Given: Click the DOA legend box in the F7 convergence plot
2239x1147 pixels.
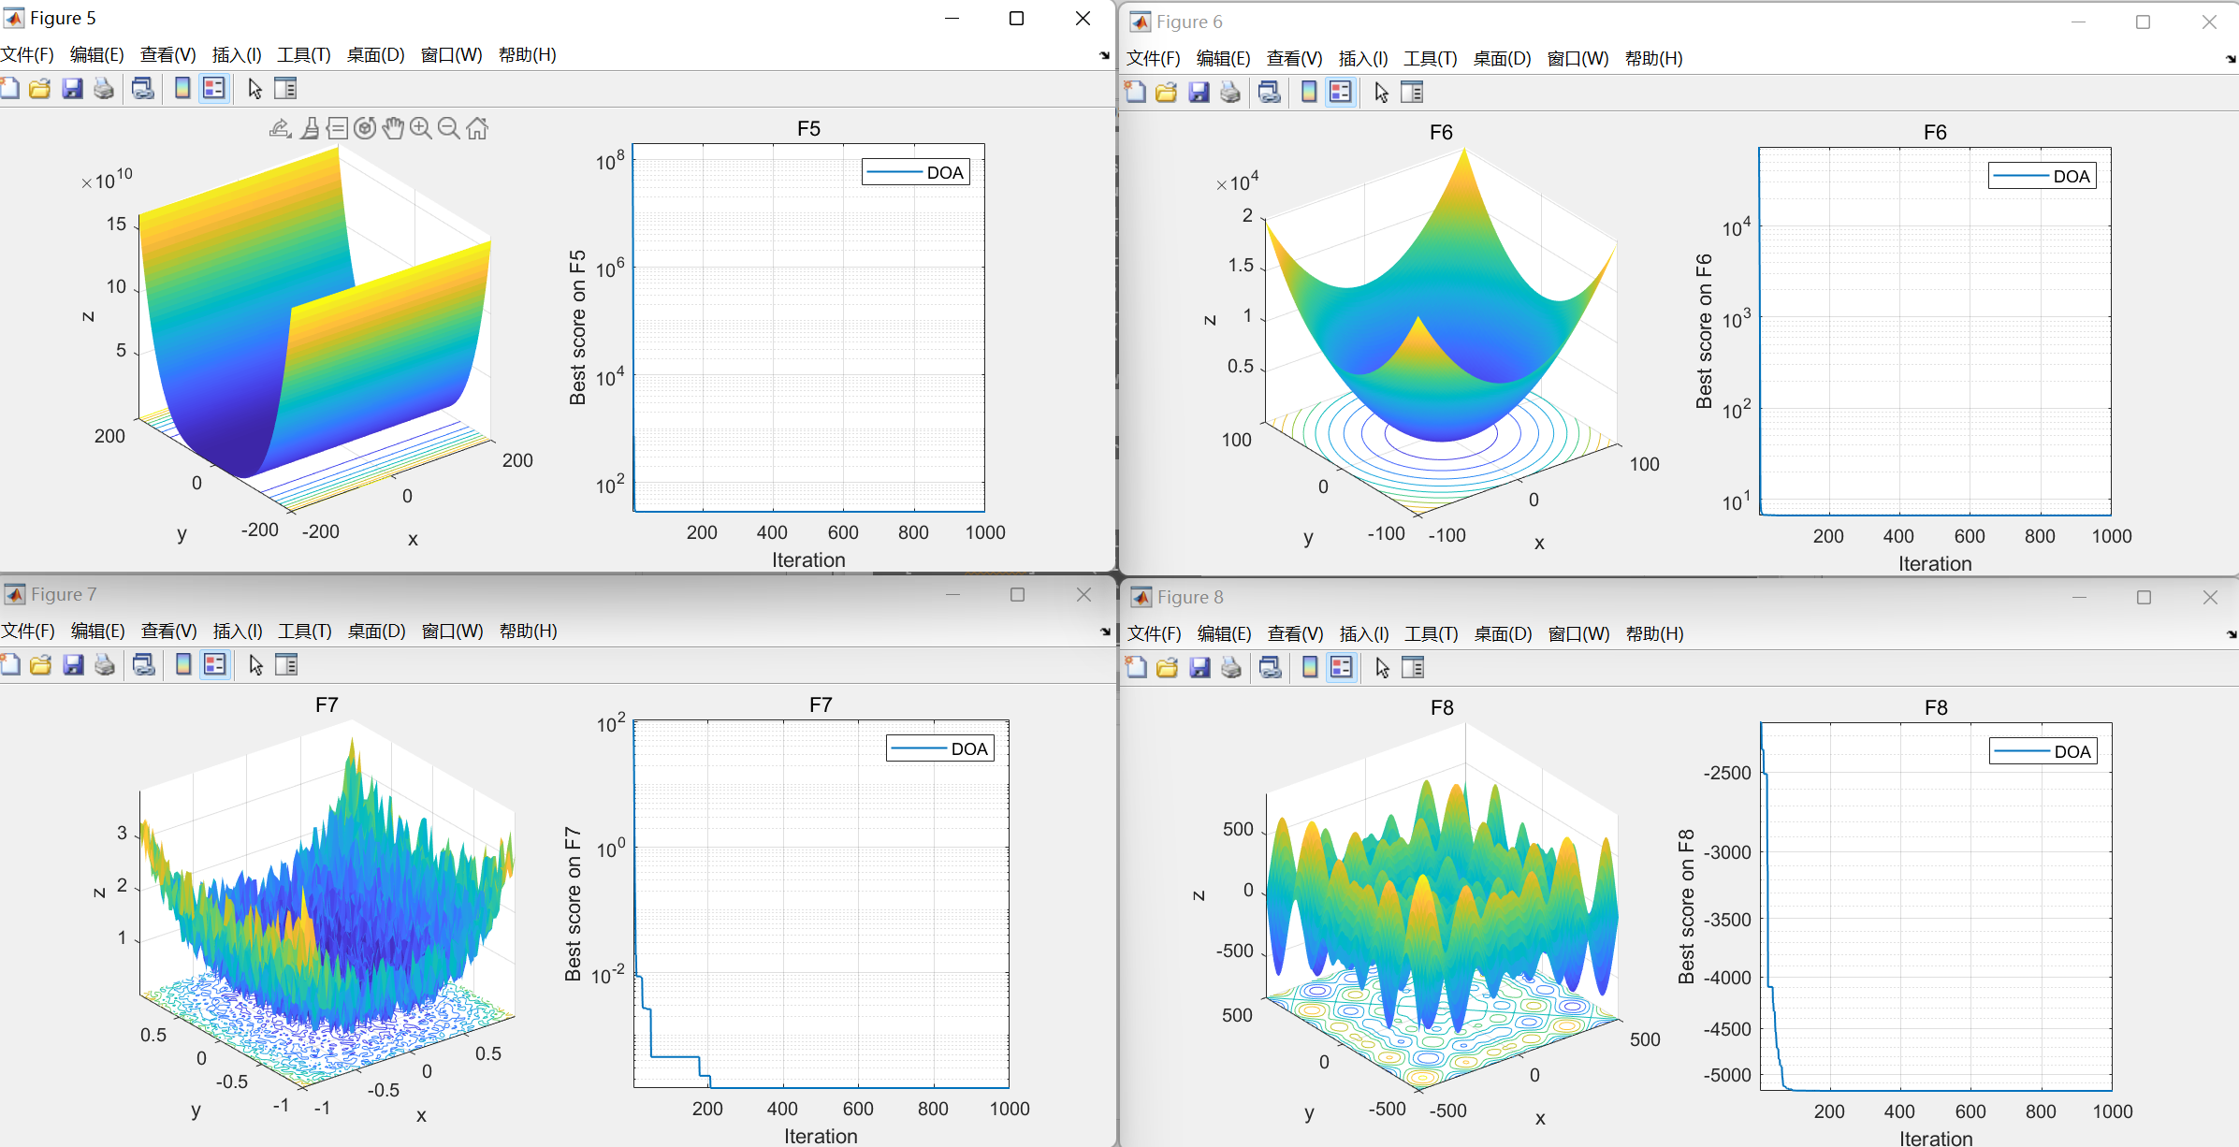Looking at the screenshot, I should click(939, 748).
